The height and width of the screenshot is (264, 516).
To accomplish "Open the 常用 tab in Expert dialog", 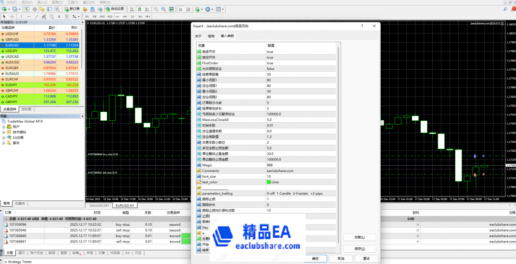I will click(x=211, y=36).
